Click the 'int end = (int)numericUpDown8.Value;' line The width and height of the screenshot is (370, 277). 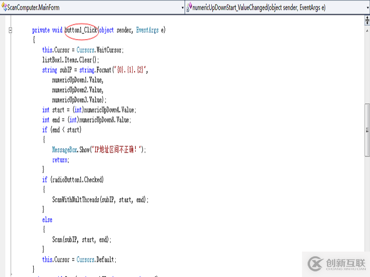click(x=86, y=120)
